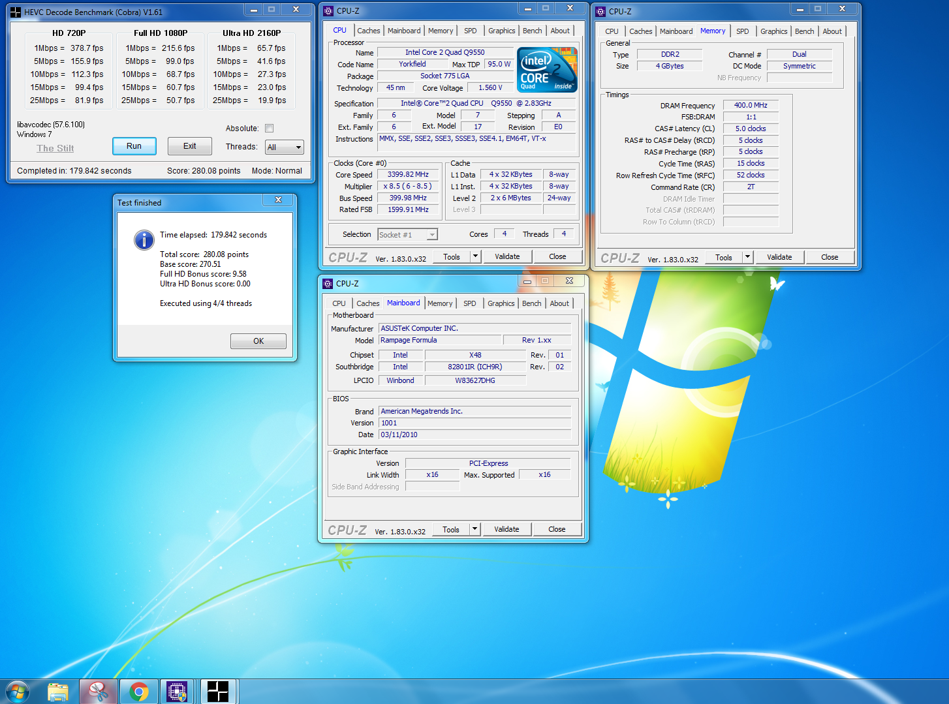Open Snipping Tool from the taskbar
The width and height of the screenshot is (949, 704).
click(99, 692)
